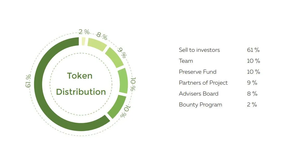Click the '2 %' value in legend
Screen dimensions: 282x152
(x=252, y=105)
